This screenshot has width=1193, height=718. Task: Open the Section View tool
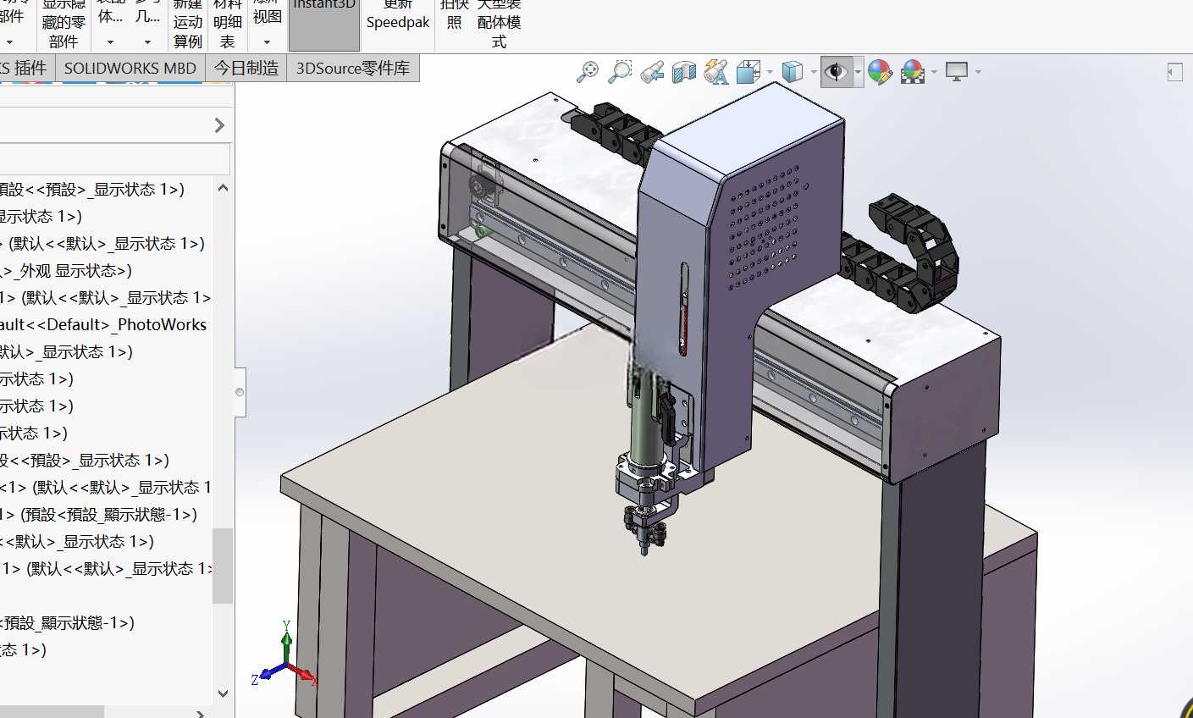[x=683, y=72]
